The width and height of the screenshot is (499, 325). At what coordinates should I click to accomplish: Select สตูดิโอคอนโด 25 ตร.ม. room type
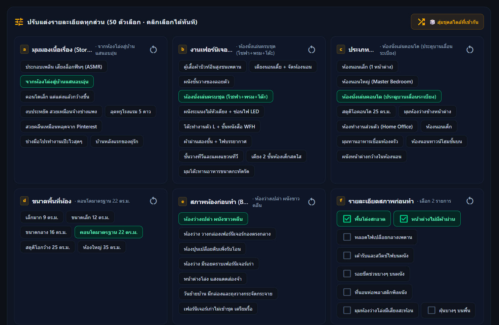point(366,112)
